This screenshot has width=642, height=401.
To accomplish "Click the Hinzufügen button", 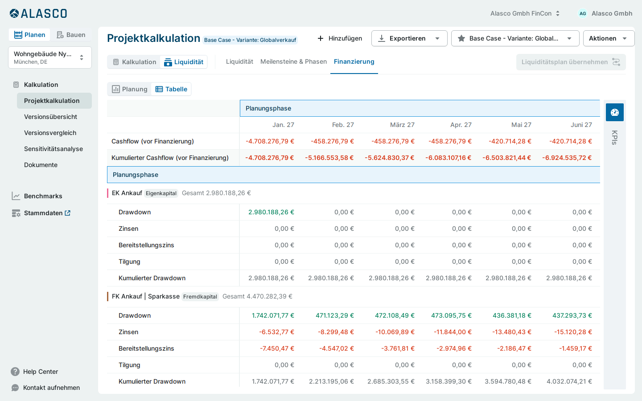I will click(340, 38).
